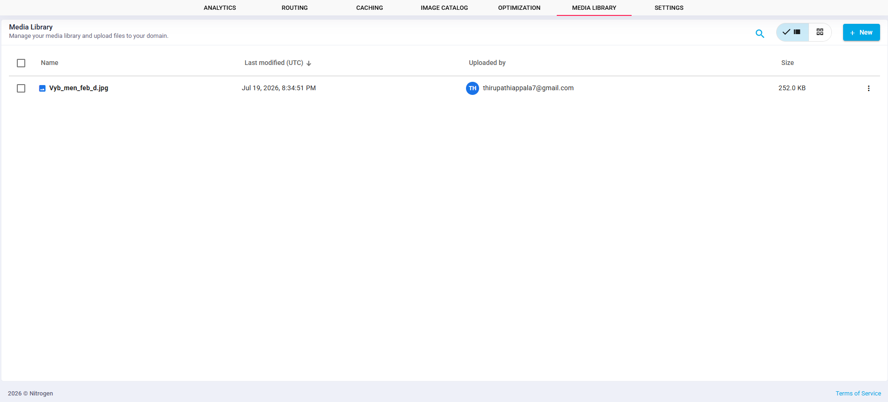
Task: Select the Media Library tab
Action: coord(594,8)
